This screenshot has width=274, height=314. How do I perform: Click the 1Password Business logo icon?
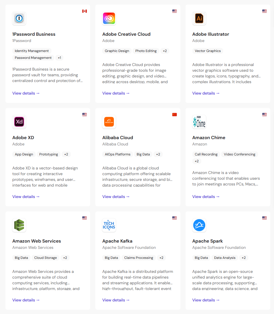click(19, 18)
